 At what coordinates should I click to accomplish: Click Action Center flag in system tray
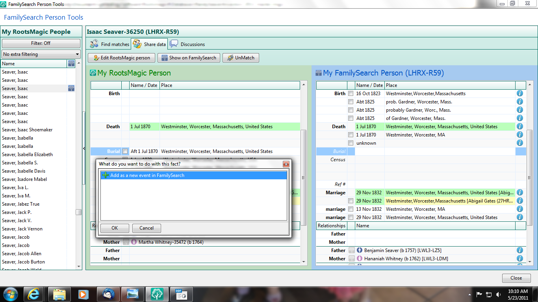click(479, 294)
